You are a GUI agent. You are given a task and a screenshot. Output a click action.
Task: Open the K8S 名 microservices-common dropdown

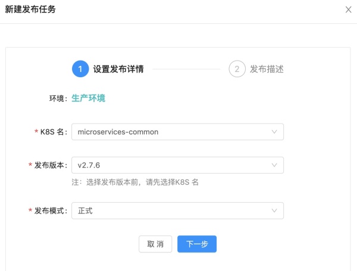177,132
